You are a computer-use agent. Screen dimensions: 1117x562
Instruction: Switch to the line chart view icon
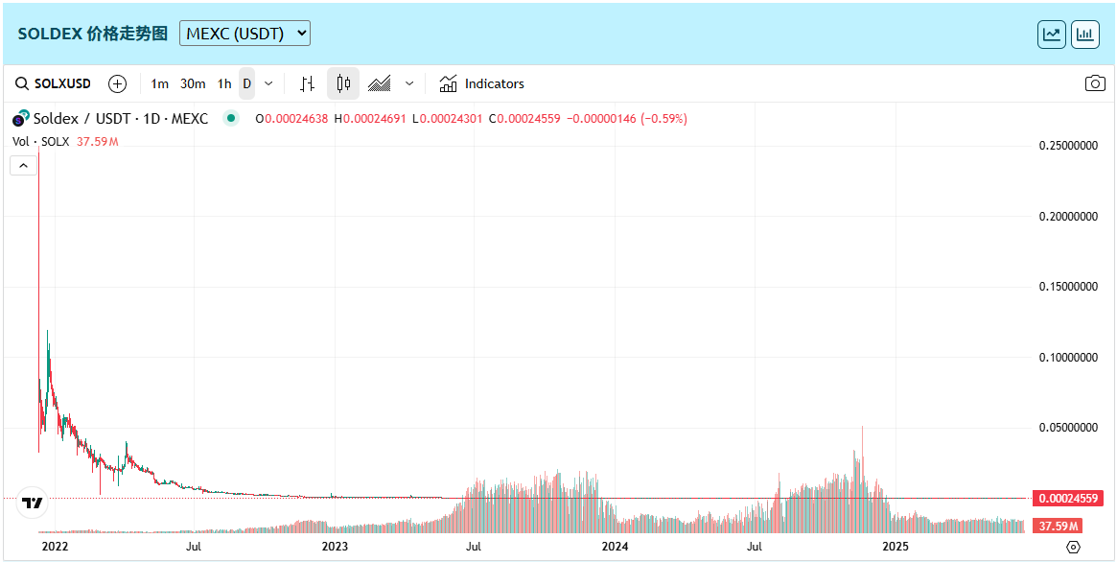[x=1052, y=35]
